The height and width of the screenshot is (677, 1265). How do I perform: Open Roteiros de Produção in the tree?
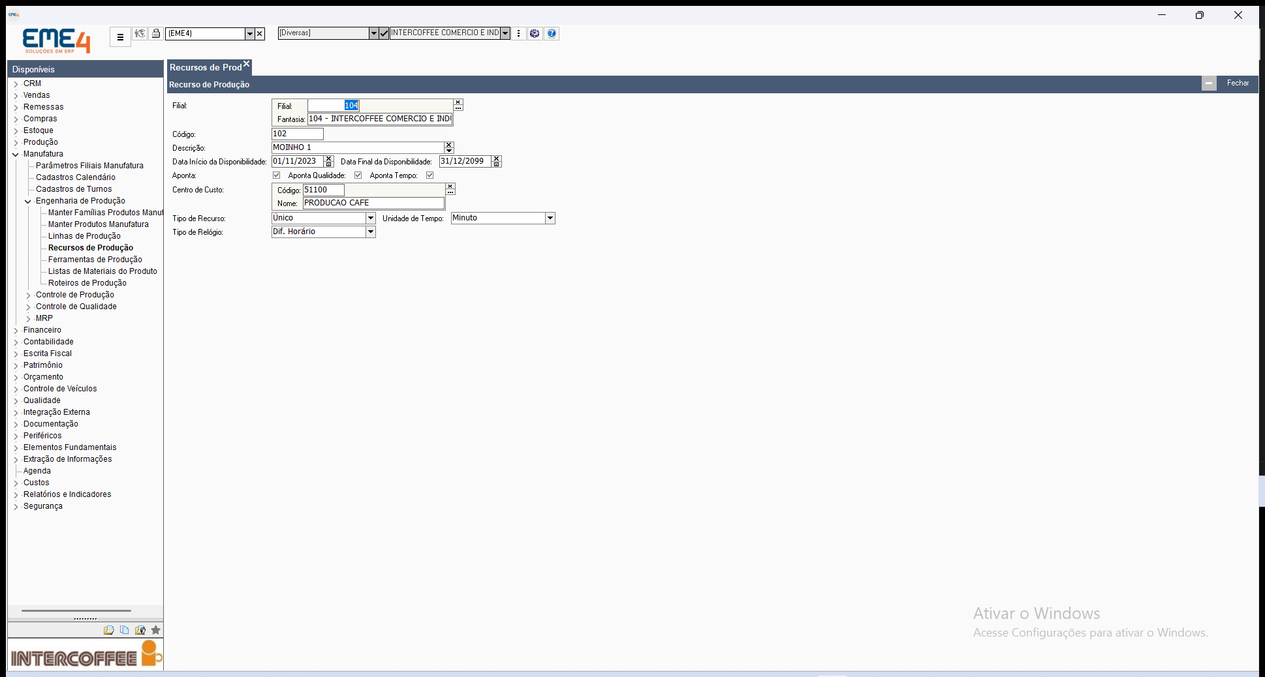pos(87,283)
